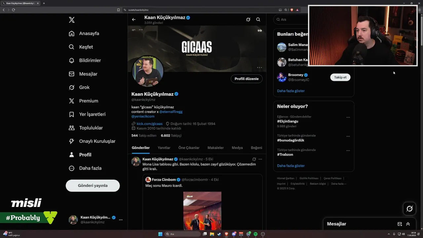Click browser bookmark icon by address bar
Image resolution: width=423 pixels, height=238 pixels.
click(x=118, y=10)
